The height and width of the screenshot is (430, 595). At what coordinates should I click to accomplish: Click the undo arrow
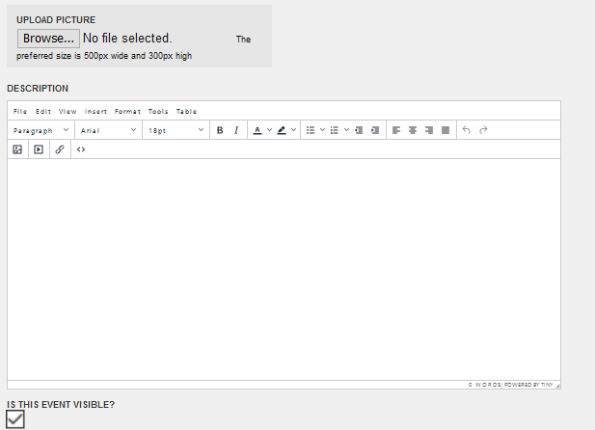click(x=467, y=130)
